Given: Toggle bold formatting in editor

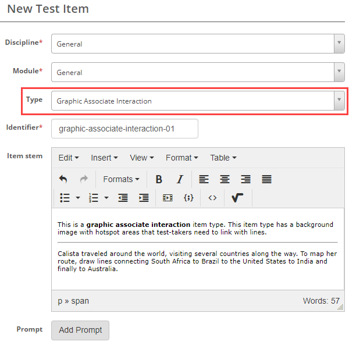Looking at the screenshot, I should point(159,179).
